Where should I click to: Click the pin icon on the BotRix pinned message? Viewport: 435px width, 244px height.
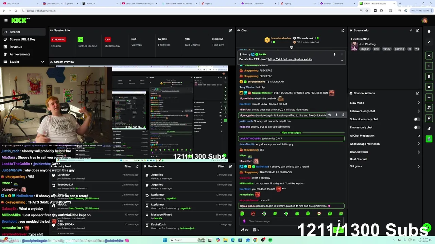334,54
